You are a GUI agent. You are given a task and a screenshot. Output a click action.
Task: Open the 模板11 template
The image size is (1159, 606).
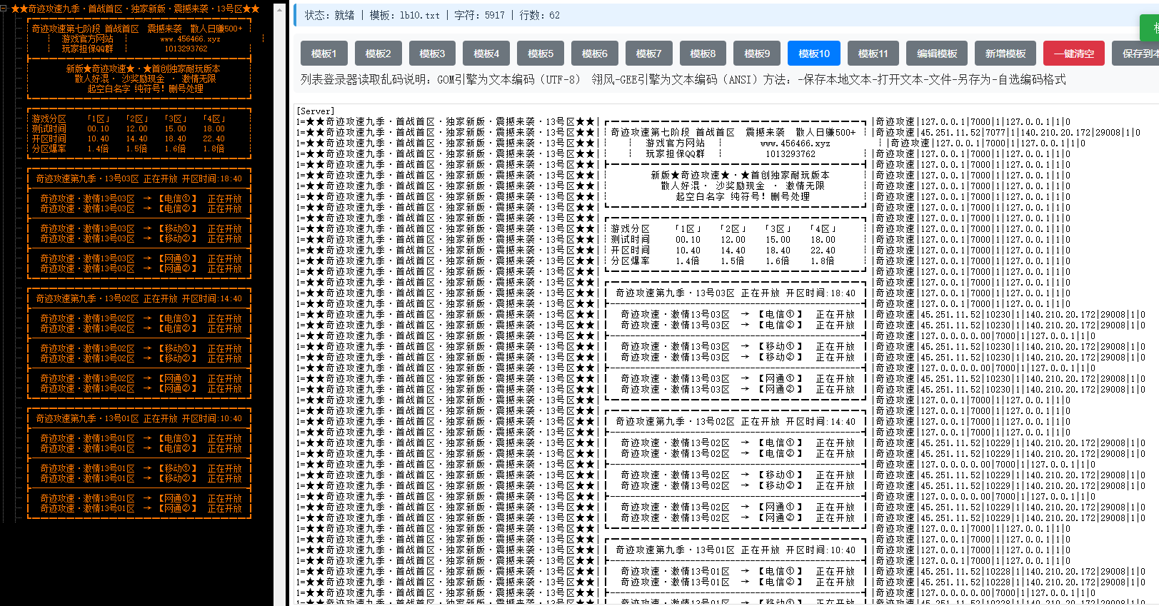pyautogui.click(x=873, y=54)
